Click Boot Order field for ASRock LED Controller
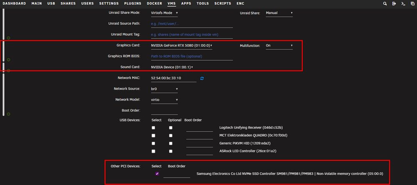417x185 pixels. click(200, 151)
